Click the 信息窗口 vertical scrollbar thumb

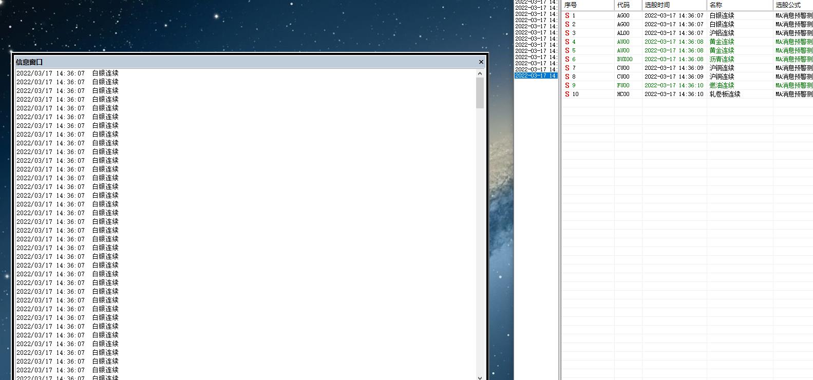coord(480,93)
